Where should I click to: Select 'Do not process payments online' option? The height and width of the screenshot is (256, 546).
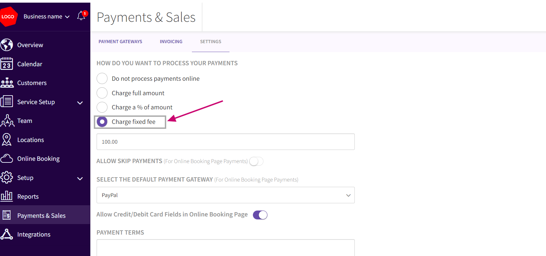pyautogui.click(x=102, y=79)
